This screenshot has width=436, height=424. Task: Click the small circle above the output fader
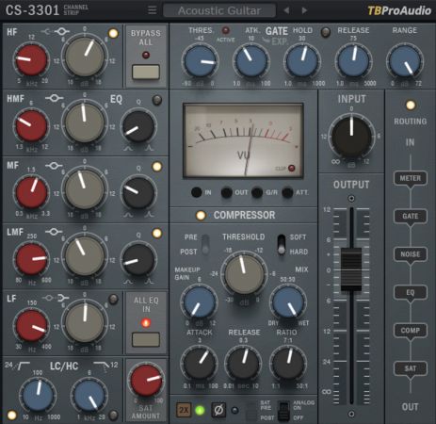tap(351, 198)
